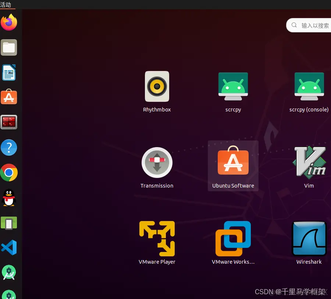
Task: Launch Rhythmbox from the app grid
Action: coord(157,86)
